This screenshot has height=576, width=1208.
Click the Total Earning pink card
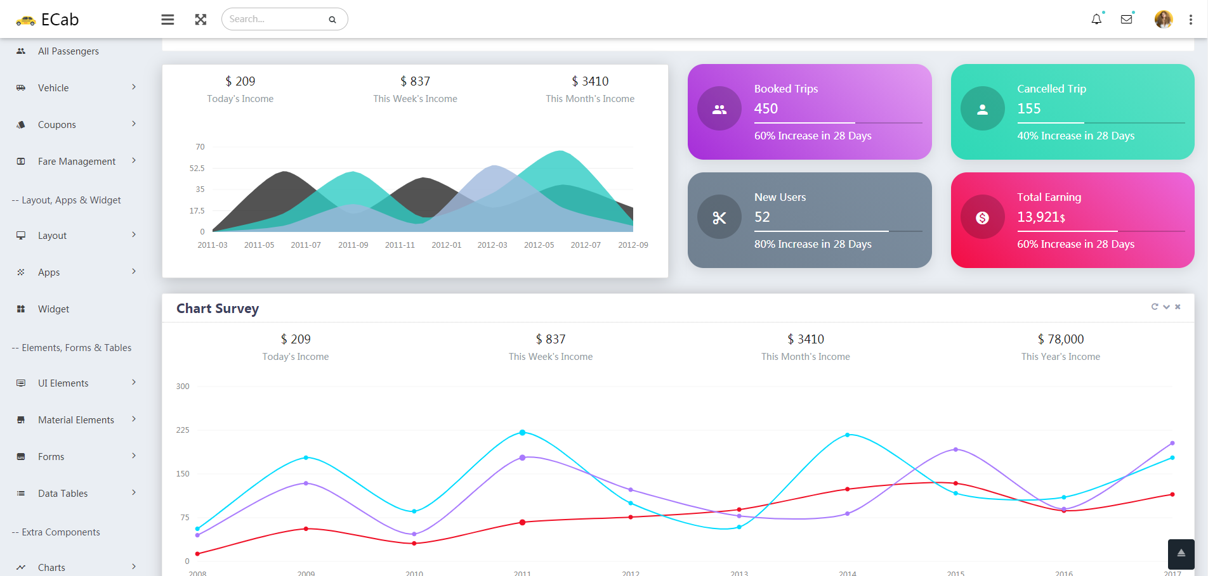pyautogui.click(x=1072, y=220)
